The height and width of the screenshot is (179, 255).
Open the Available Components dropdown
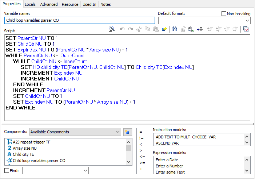click(118, 132)
